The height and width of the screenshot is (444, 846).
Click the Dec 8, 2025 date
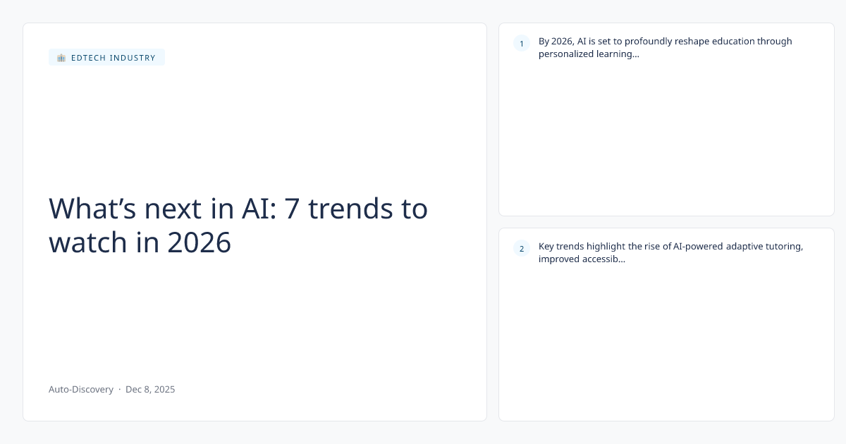click(x=150, y=389)
